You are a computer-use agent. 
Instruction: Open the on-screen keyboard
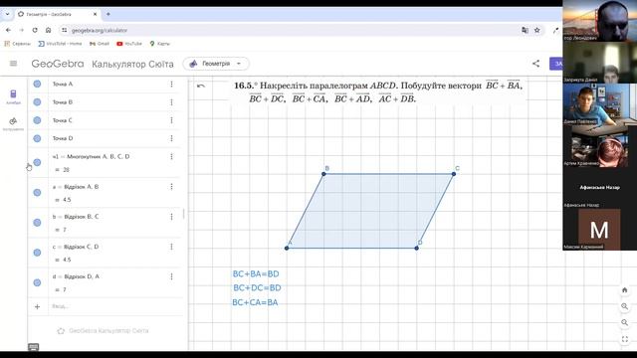(34, 347)
